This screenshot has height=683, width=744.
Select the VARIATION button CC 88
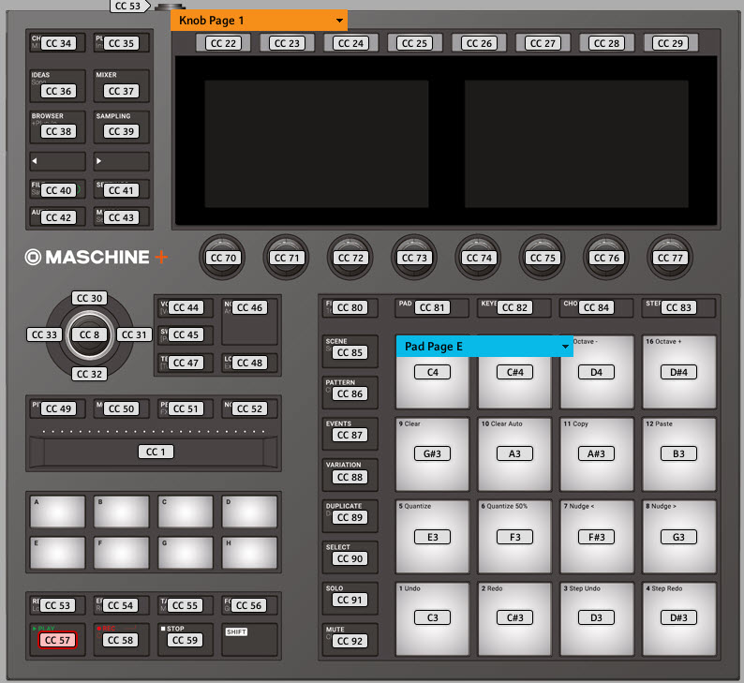tap(350, 475)
